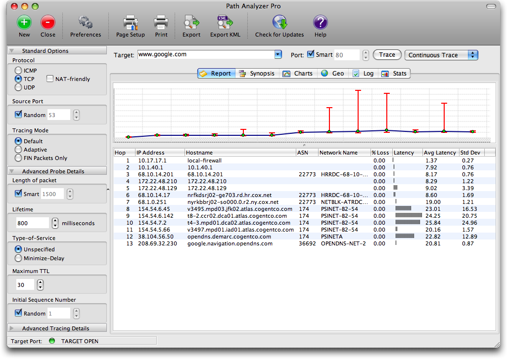This screenshot has width=507, height=359.
Task: Click the Avg Latency column header
Action: coord(440,153)
